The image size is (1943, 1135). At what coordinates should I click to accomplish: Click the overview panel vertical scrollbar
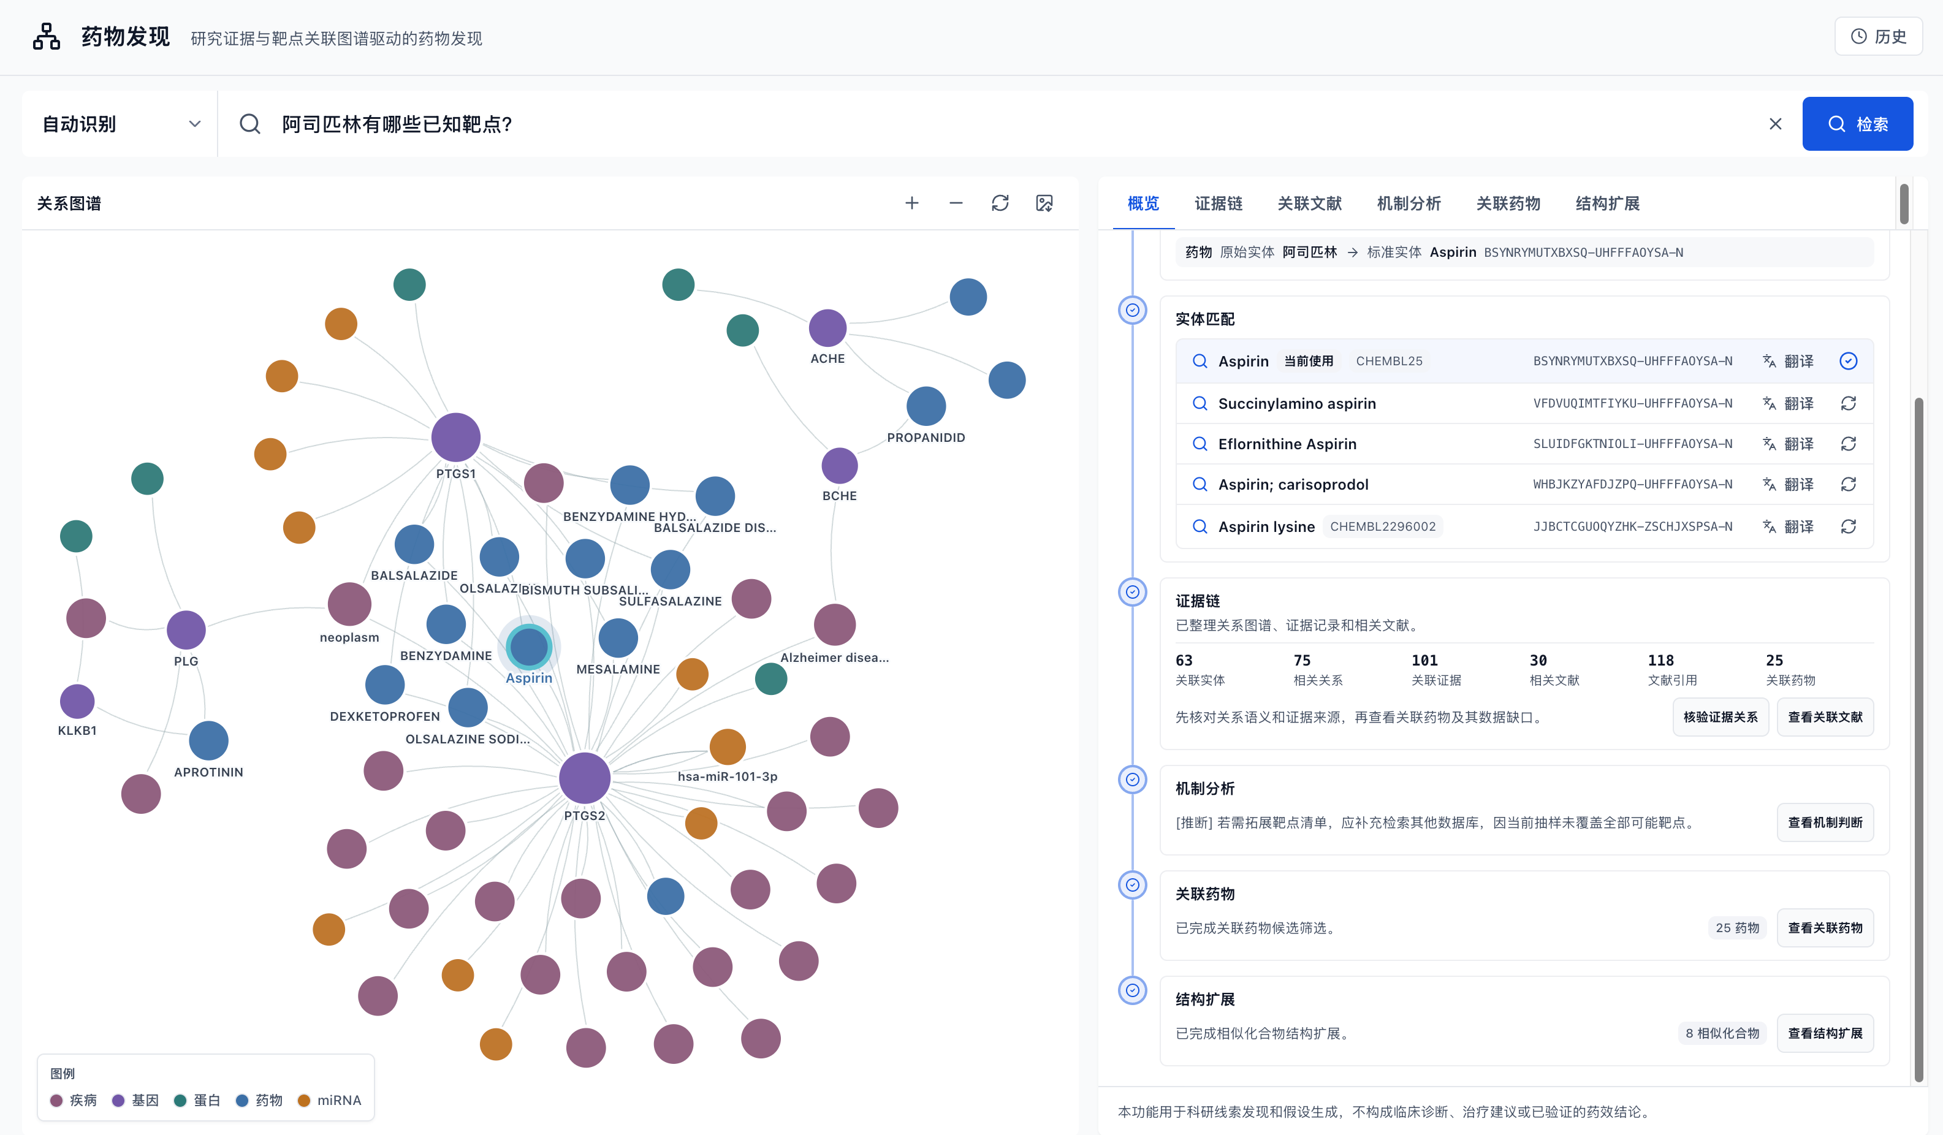(1918, 740)
